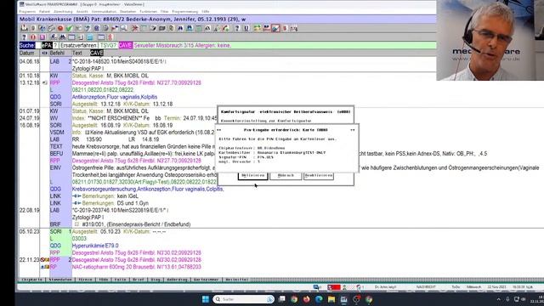Click the 22.11.23 Desogestrel Aristo prescription row
This screenshot has height=306, width=544.
point(136,260)
